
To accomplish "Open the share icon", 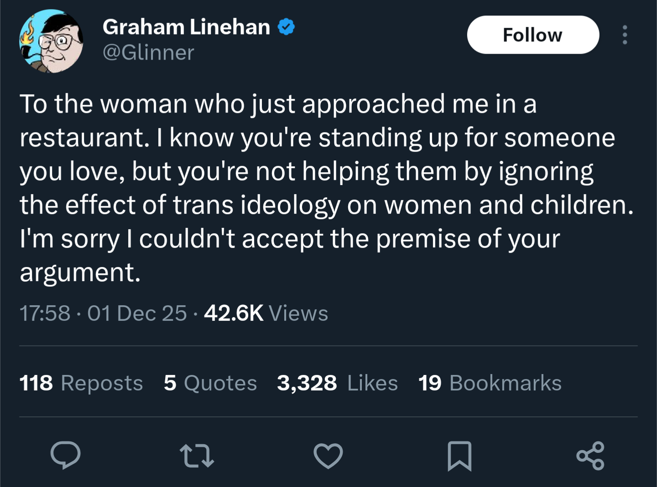I will (590, 456).
